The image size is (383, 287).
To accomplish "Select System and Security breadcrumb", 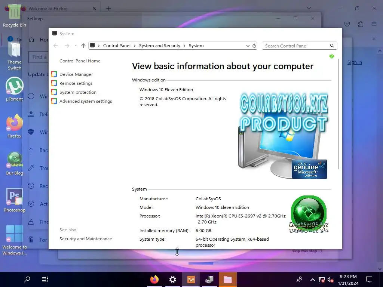I will [159, 46].
